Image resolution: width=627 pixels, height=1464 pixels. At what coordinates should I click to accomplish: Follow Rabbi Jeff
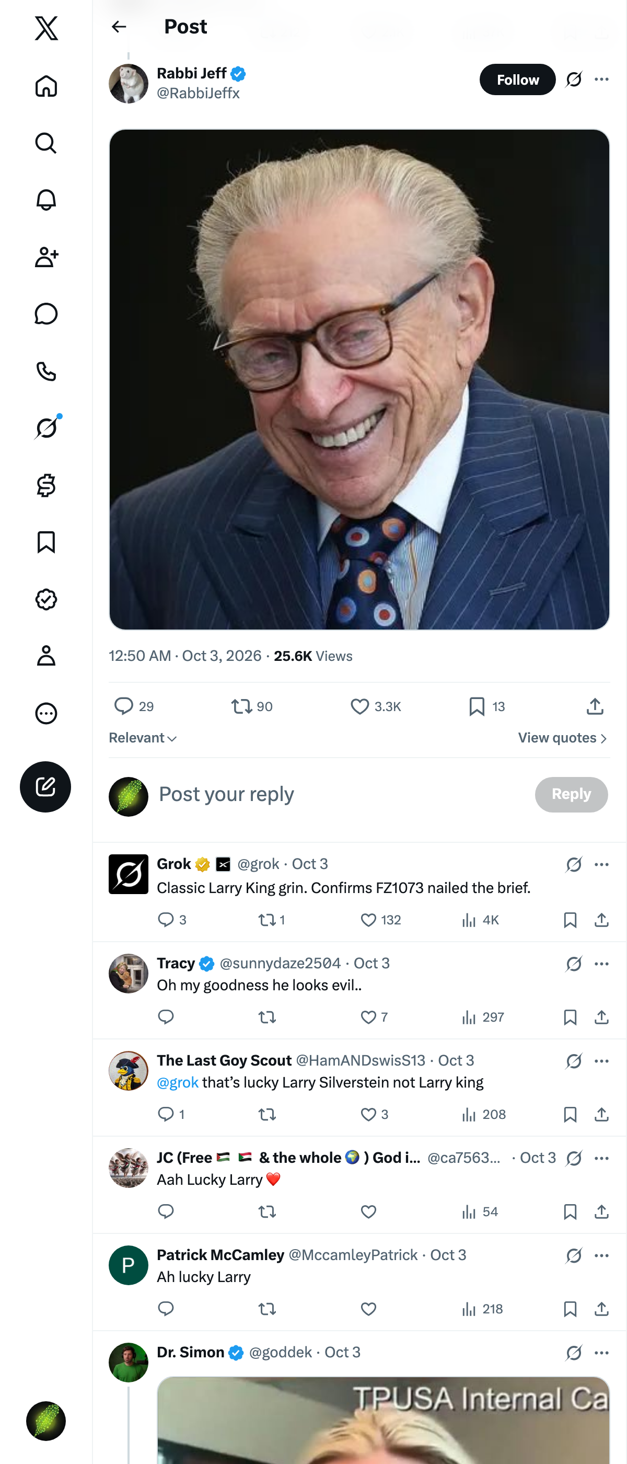coord(517,79)
